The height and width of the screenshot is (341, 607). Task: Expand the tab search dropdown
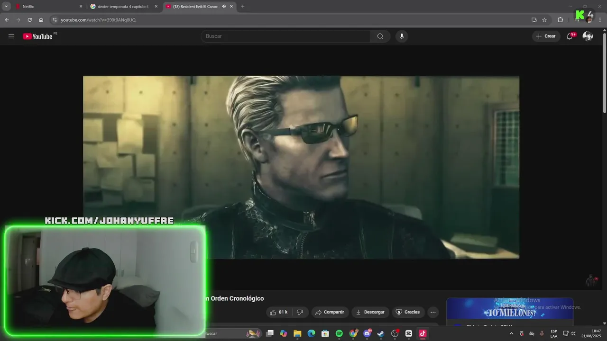(x=6, y=7)
